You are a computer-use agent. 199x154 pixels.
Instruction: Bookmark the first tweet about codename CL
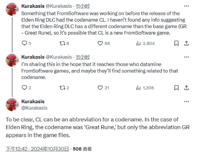[x=176, y=43]
